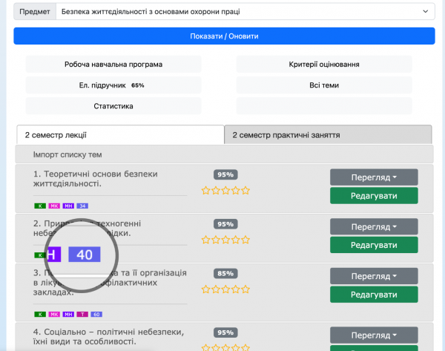Viewport: 445px width, 351px height.
Task: Expand Перегляд dropdown for topic 4 Соціально-політичні небезпеки
Action: coord(374,335)
